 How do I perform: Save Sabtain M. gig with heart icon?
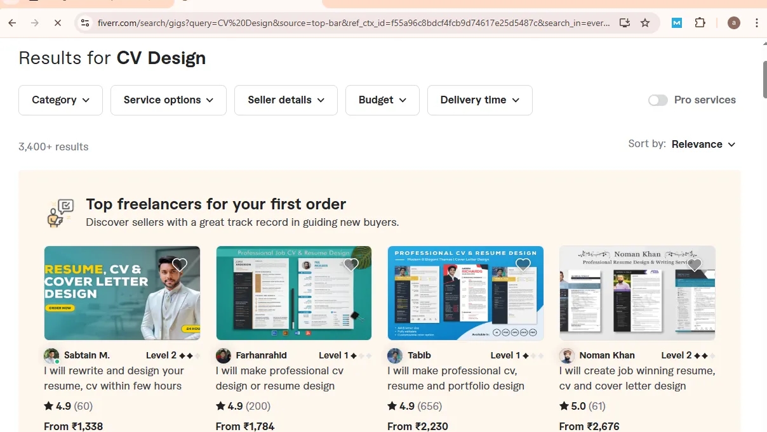coord(180,265)
